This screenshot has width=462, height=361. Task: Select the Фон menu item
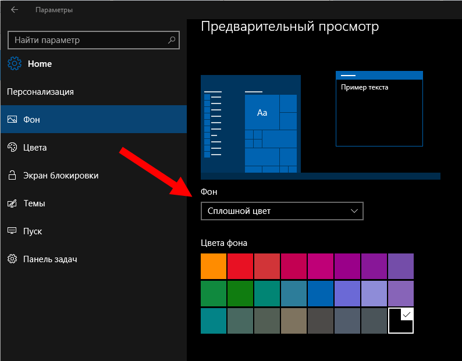tap(94, 119)
